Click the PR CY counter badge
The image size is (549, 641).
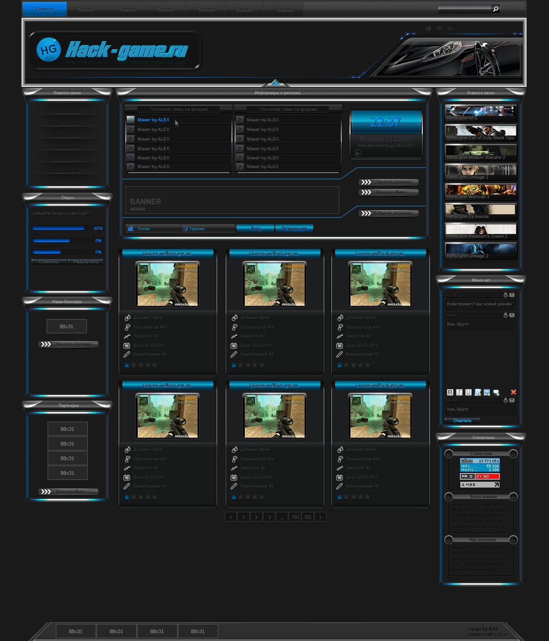point(480,476)
